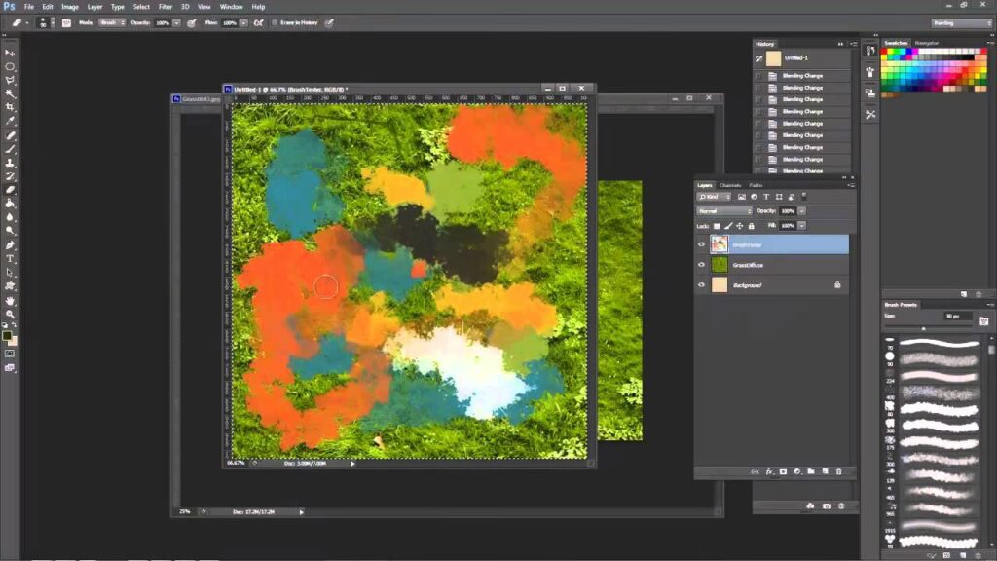The height and width of the screenshot is (561, 997).
Task: Switch to the Channels tab
Action: (729, 185)
